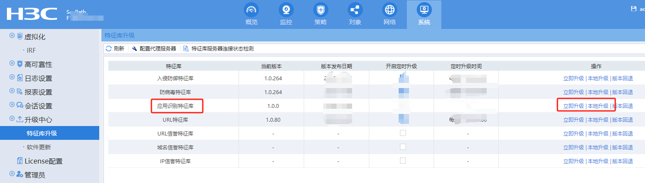Check scheduled upgrade for 域名信誉特征库
Viewport: 645px width, 183px height.
[x=403, y=147]
